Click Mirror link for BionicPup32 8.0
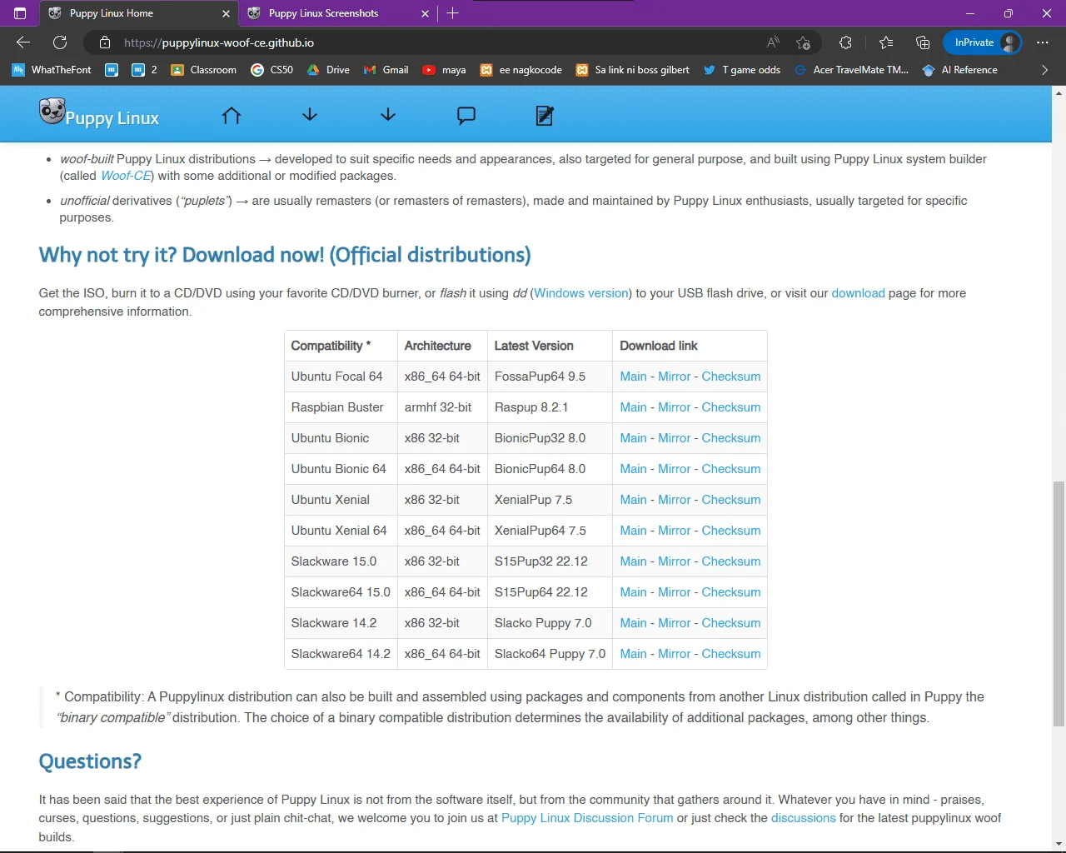This screenshot has height=853, width=1066. coord(674,438)
